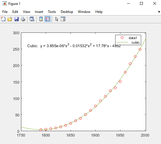Open the Desktop menu
161x144 pixels.
(x=67, y=12)
